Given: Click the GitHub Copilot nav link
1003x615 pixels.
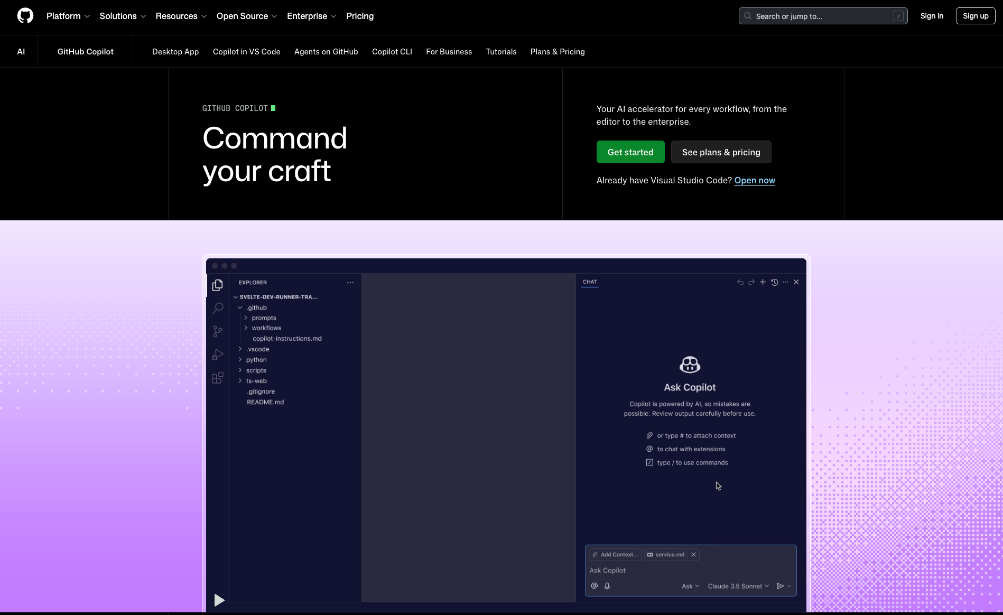Looking at the screenshot, I should tap(86, 52).
